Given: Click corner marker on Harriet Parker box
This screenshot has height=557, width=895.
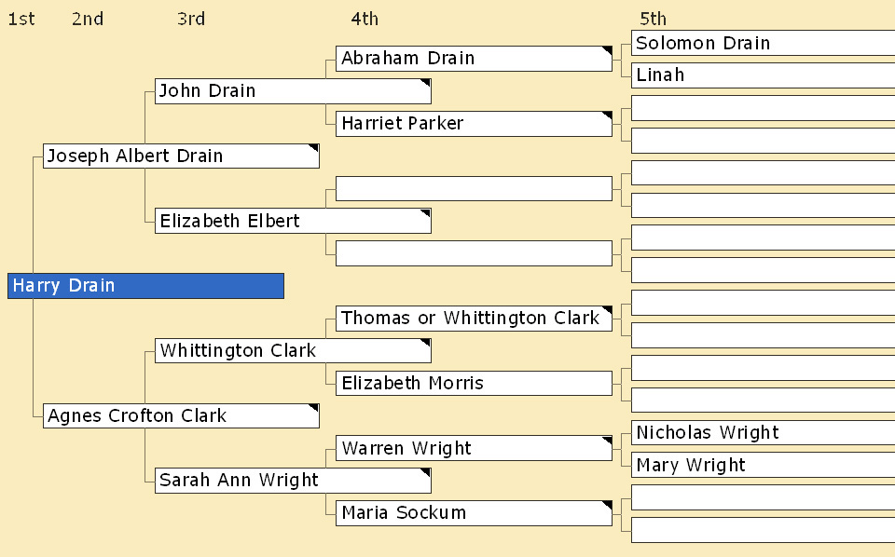Looking at the screenshot, I should pos(607,116).
